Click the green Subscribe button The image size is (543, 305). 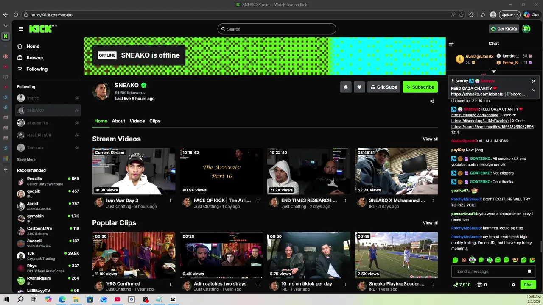420,87
